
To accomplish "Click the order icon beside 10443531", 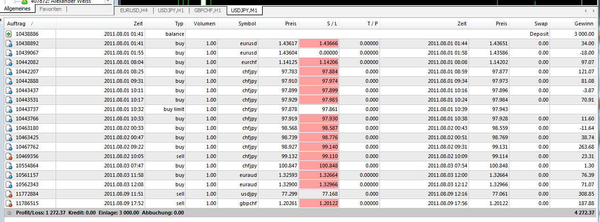I will point(9,100).
